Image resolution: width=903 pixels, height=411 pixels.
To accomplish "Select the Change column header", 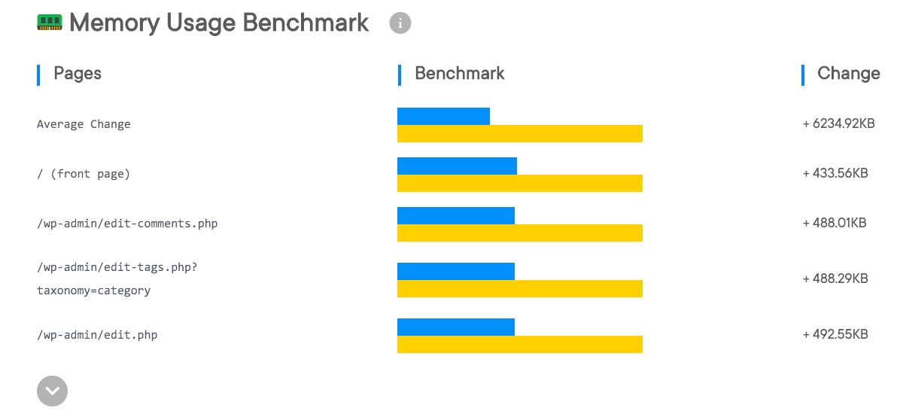I will coord(848,74).
